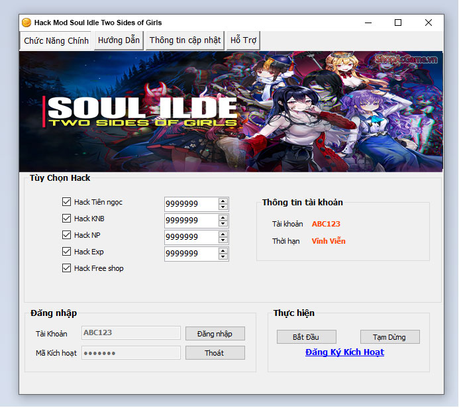Click the Hack Exp amount field

tap(191, 254)
